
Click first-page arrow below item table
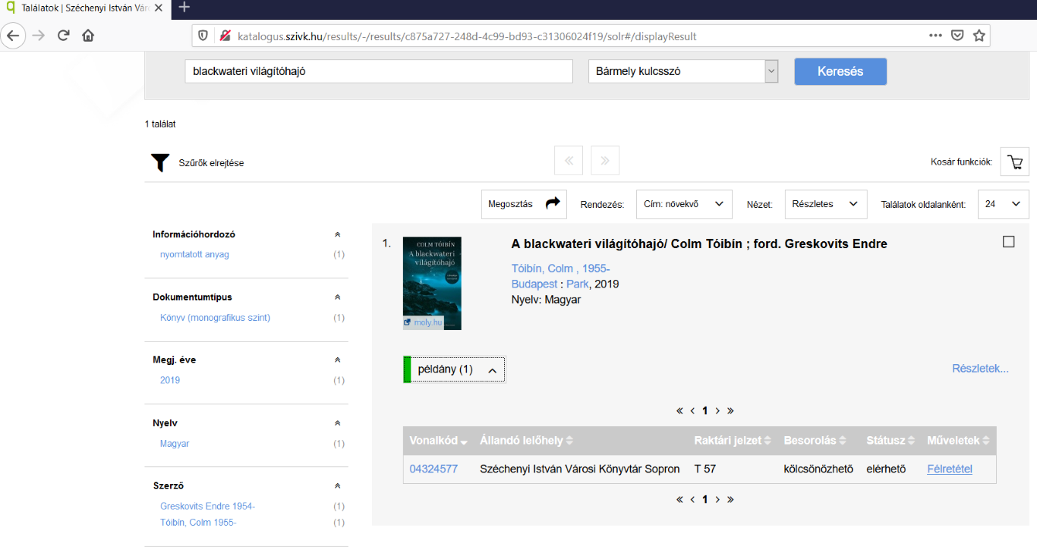pyautogui.click(x=679, y=499)
